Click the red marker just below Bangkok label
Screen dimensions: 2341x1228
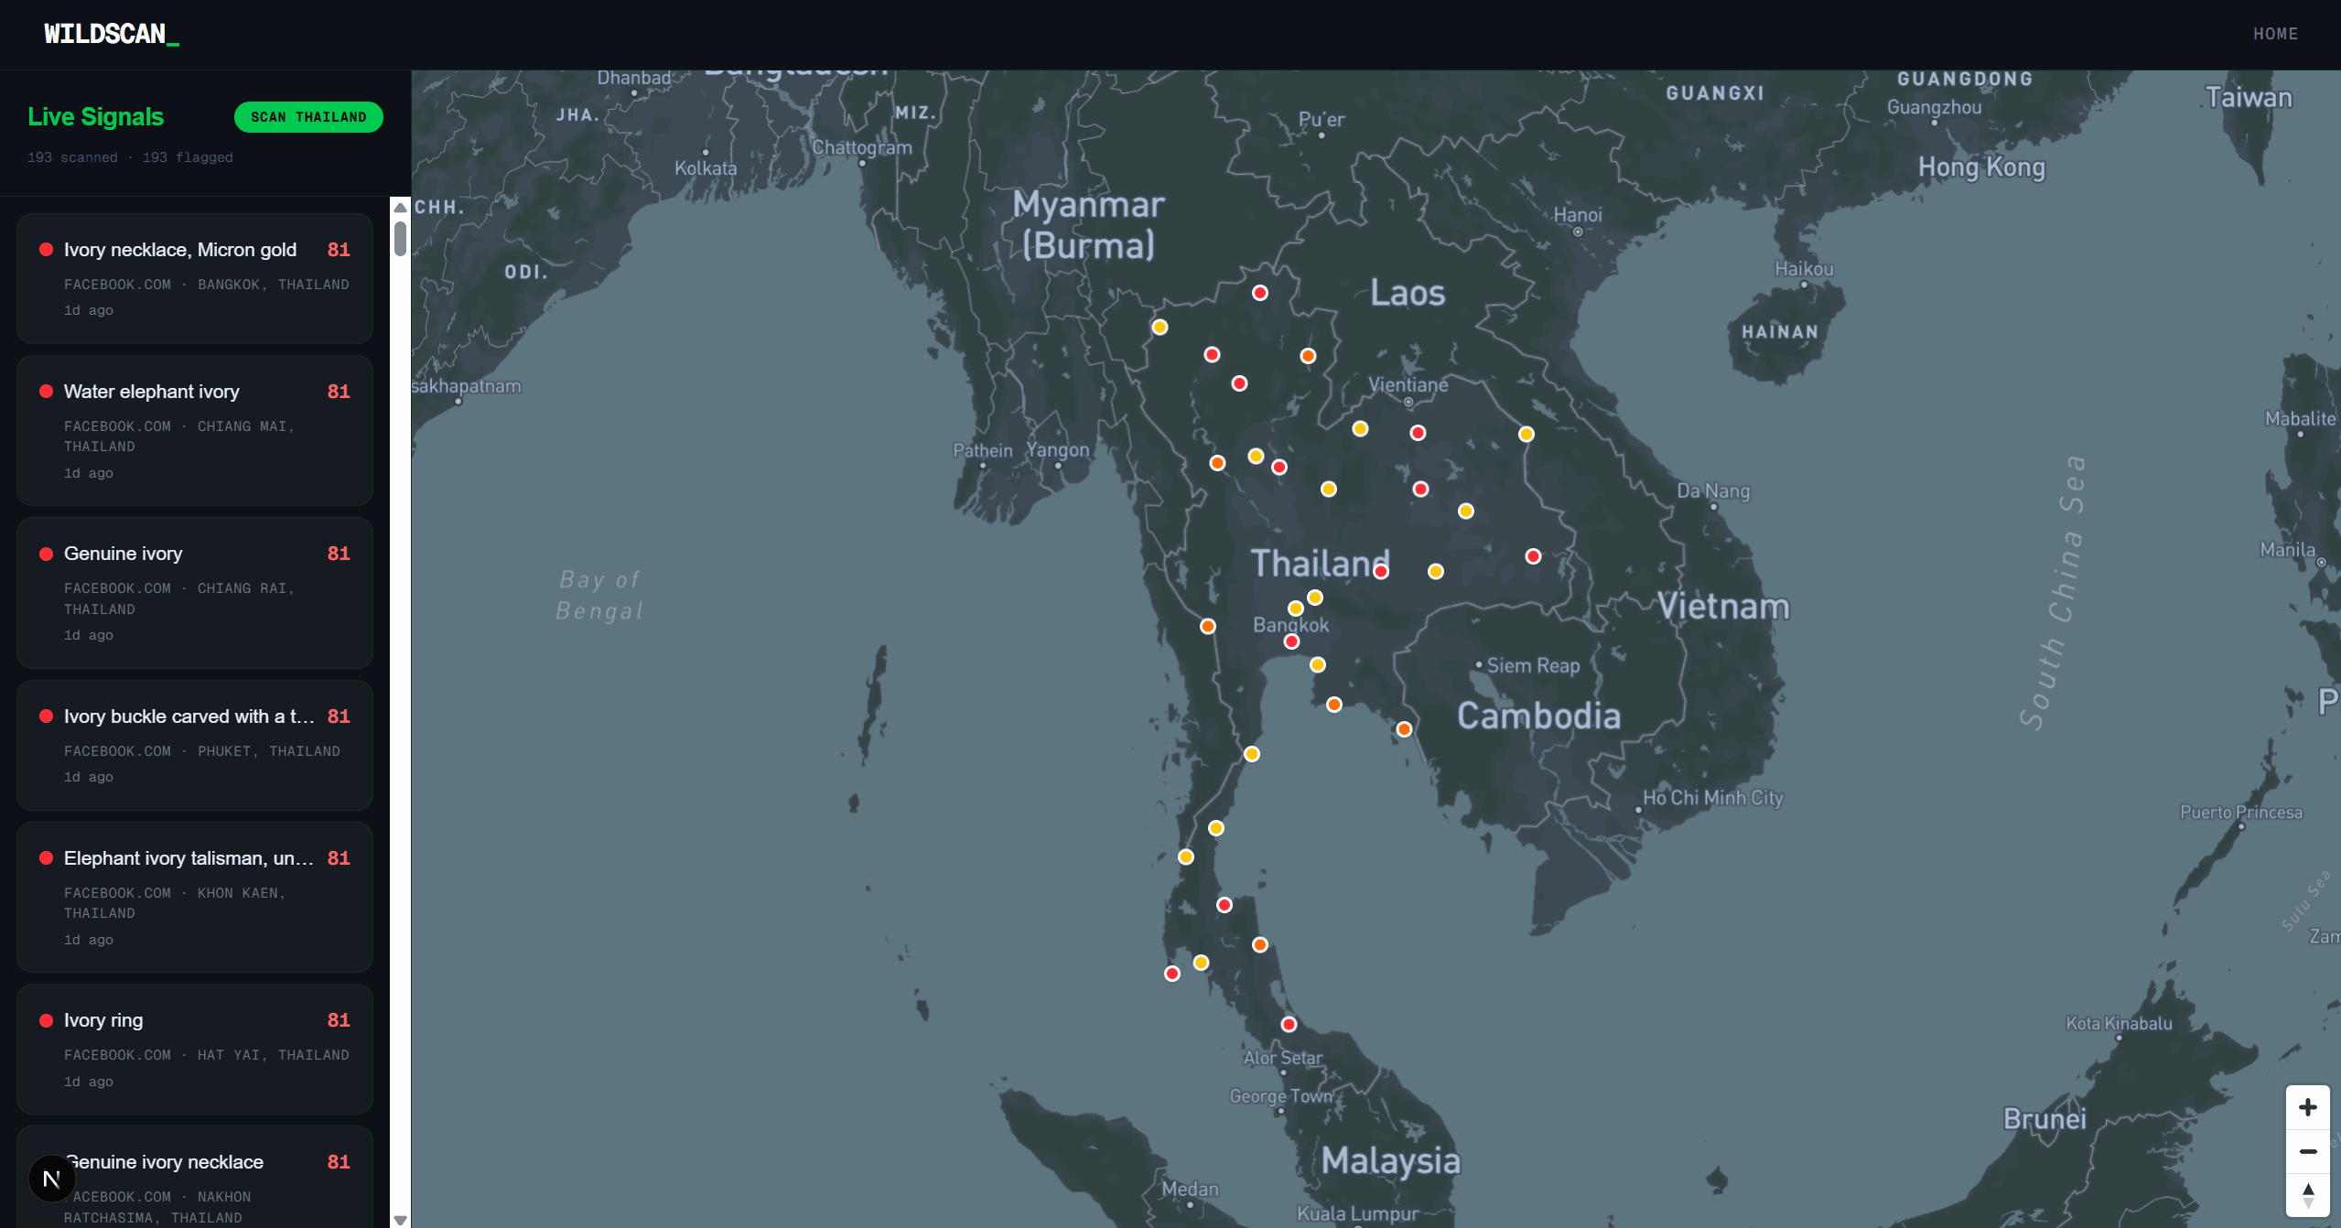(1291, 641)
